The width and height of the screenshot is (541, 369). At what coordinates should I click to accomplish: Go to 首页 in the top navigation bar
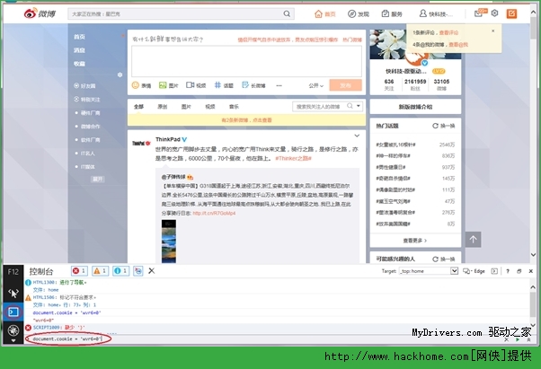325,13
